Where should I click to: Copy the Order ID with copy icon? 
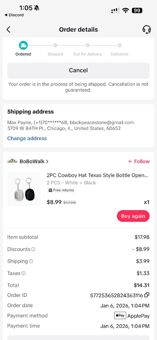click(x=147, y=295)
